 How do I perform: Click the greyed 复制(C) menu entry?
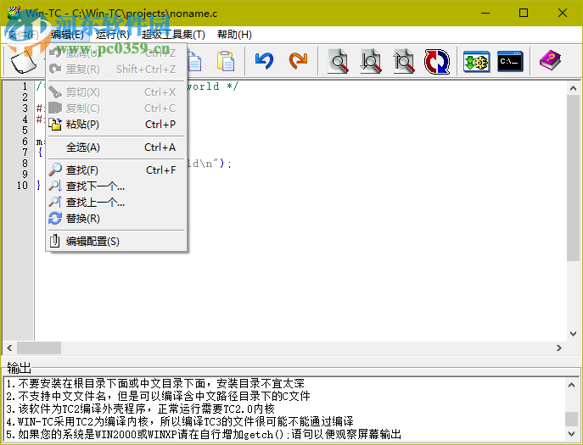coord(116,108)
